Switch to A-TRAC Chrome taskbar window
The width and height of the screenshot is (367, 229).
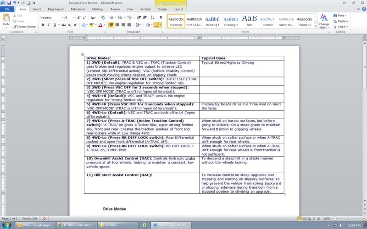pos(77,225)
